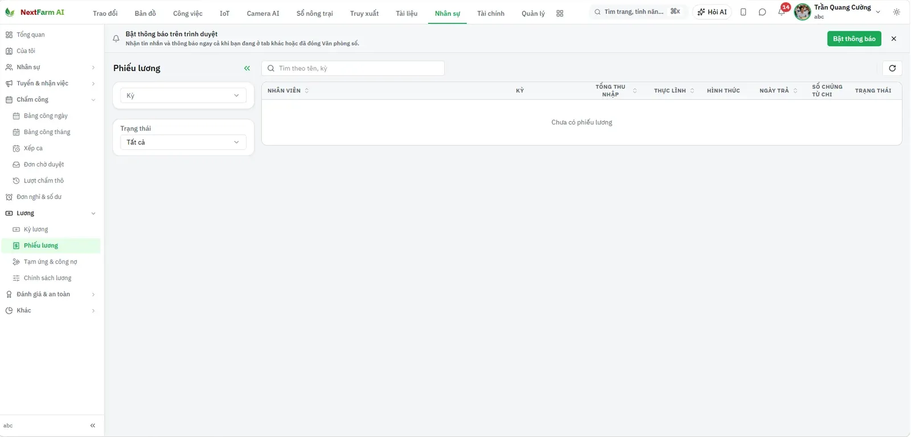Screen dimensions: 911x437
Task: Expand the Nhân sự sidebar section
Action: (51, 67)
